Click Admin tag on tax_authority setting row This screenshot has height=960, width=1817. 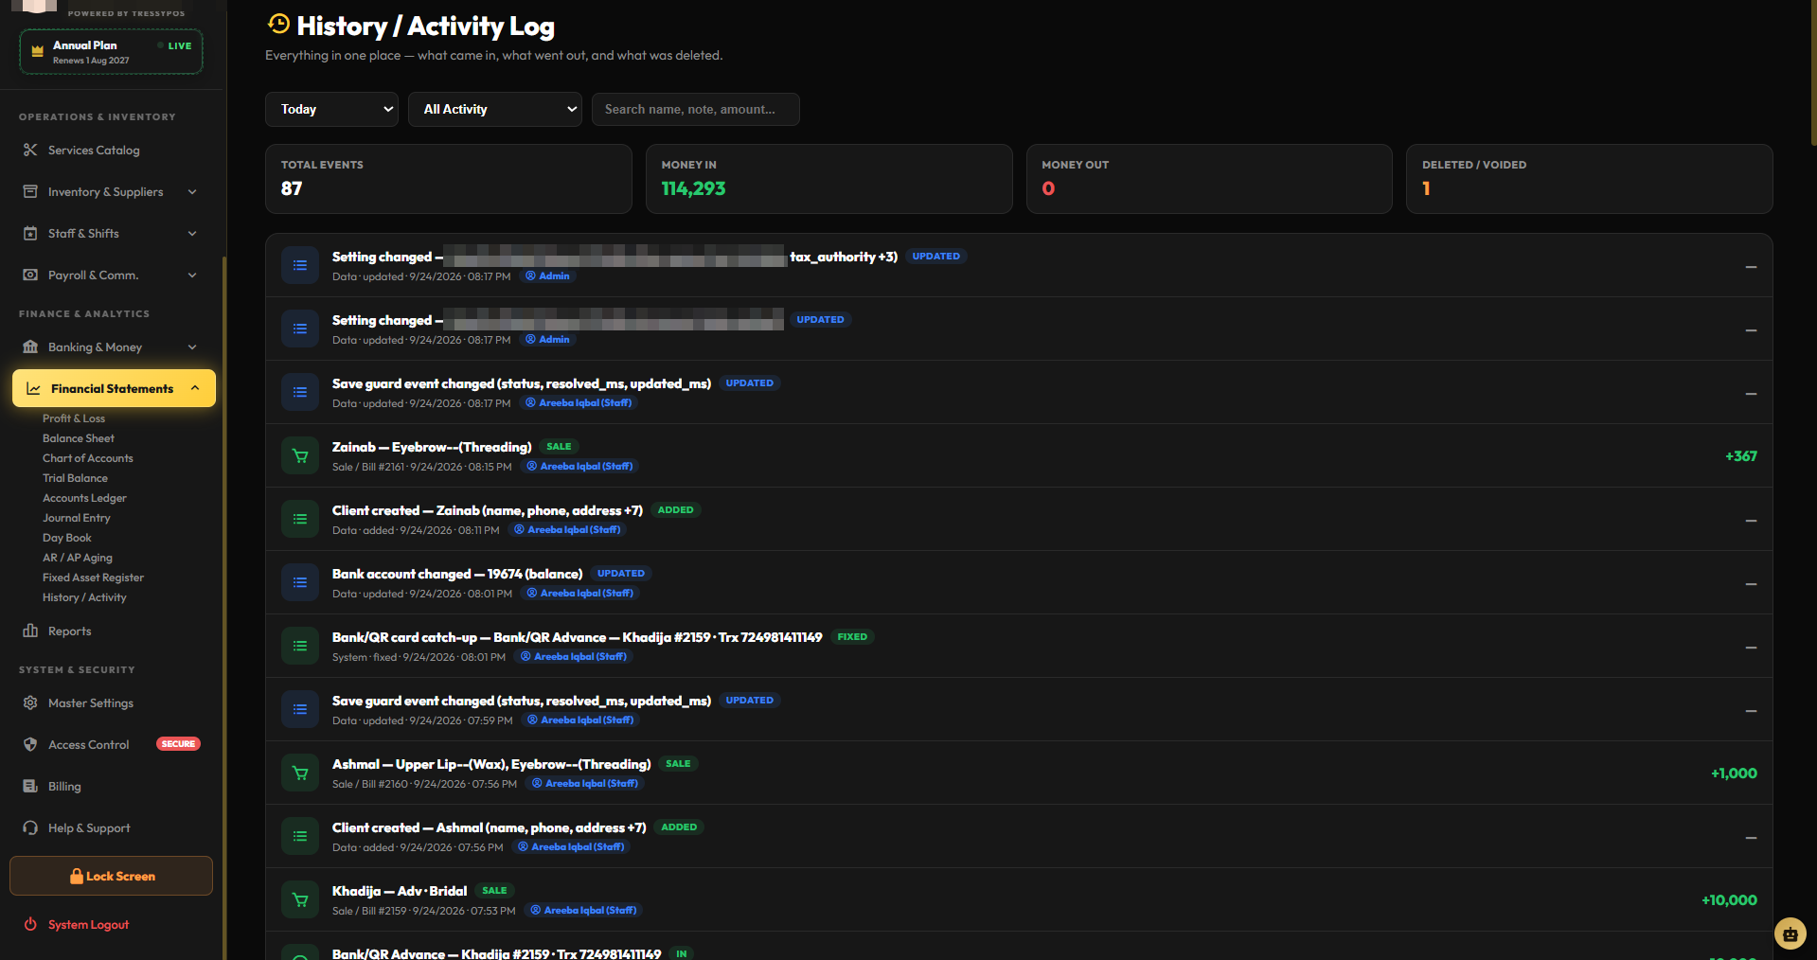point(548,276)
